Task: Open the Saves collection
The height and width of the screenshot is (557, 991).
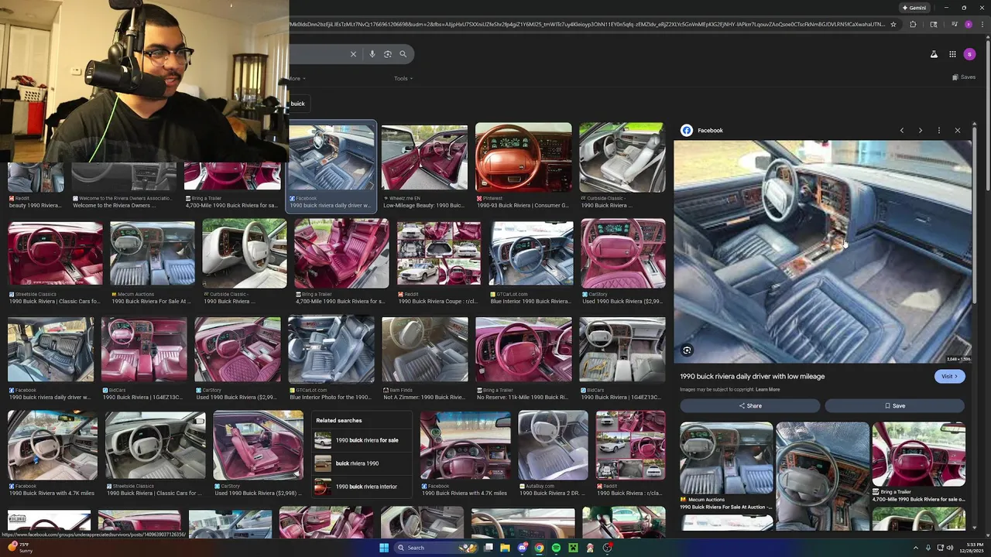Action: coord(964,77)
